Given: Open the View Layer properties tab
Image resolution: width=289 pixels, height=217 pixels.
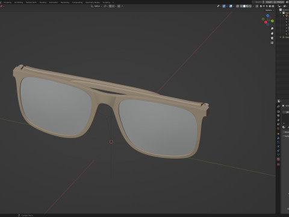Looking at the screenshot, I should [278, 120].
